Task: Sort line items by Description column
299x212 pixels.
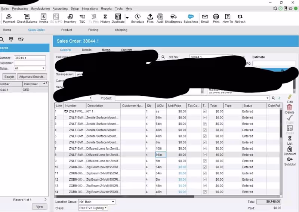Action: click(103, 105)
